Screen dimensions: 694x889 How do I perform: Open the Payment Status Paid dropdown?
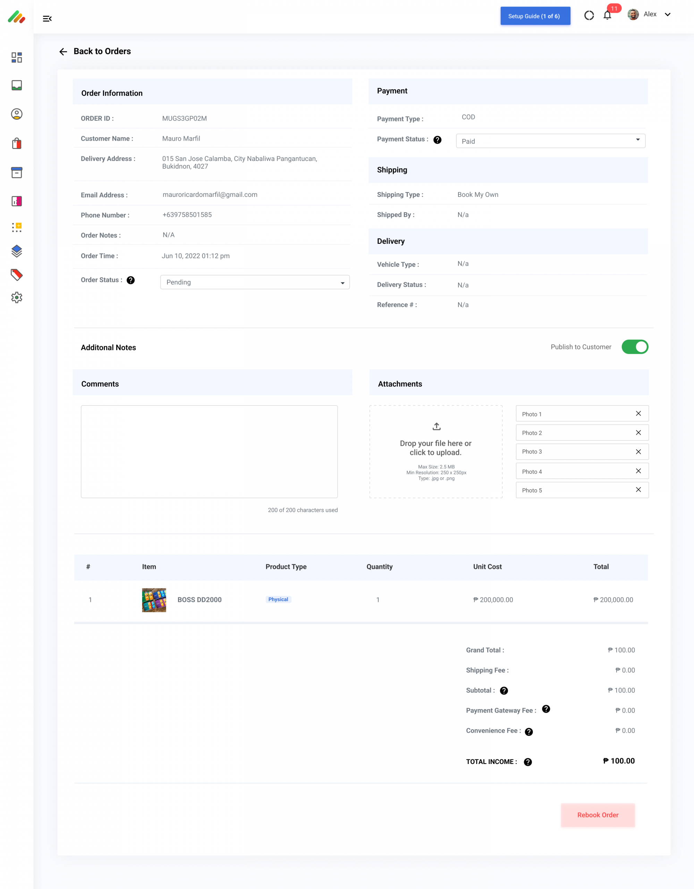550,141
